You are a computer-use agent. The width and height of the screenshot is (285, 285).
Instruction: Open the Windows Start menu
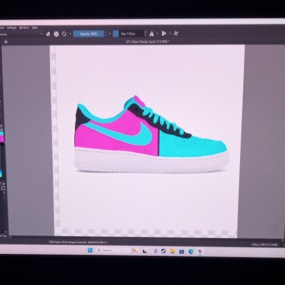coord(90,250)
